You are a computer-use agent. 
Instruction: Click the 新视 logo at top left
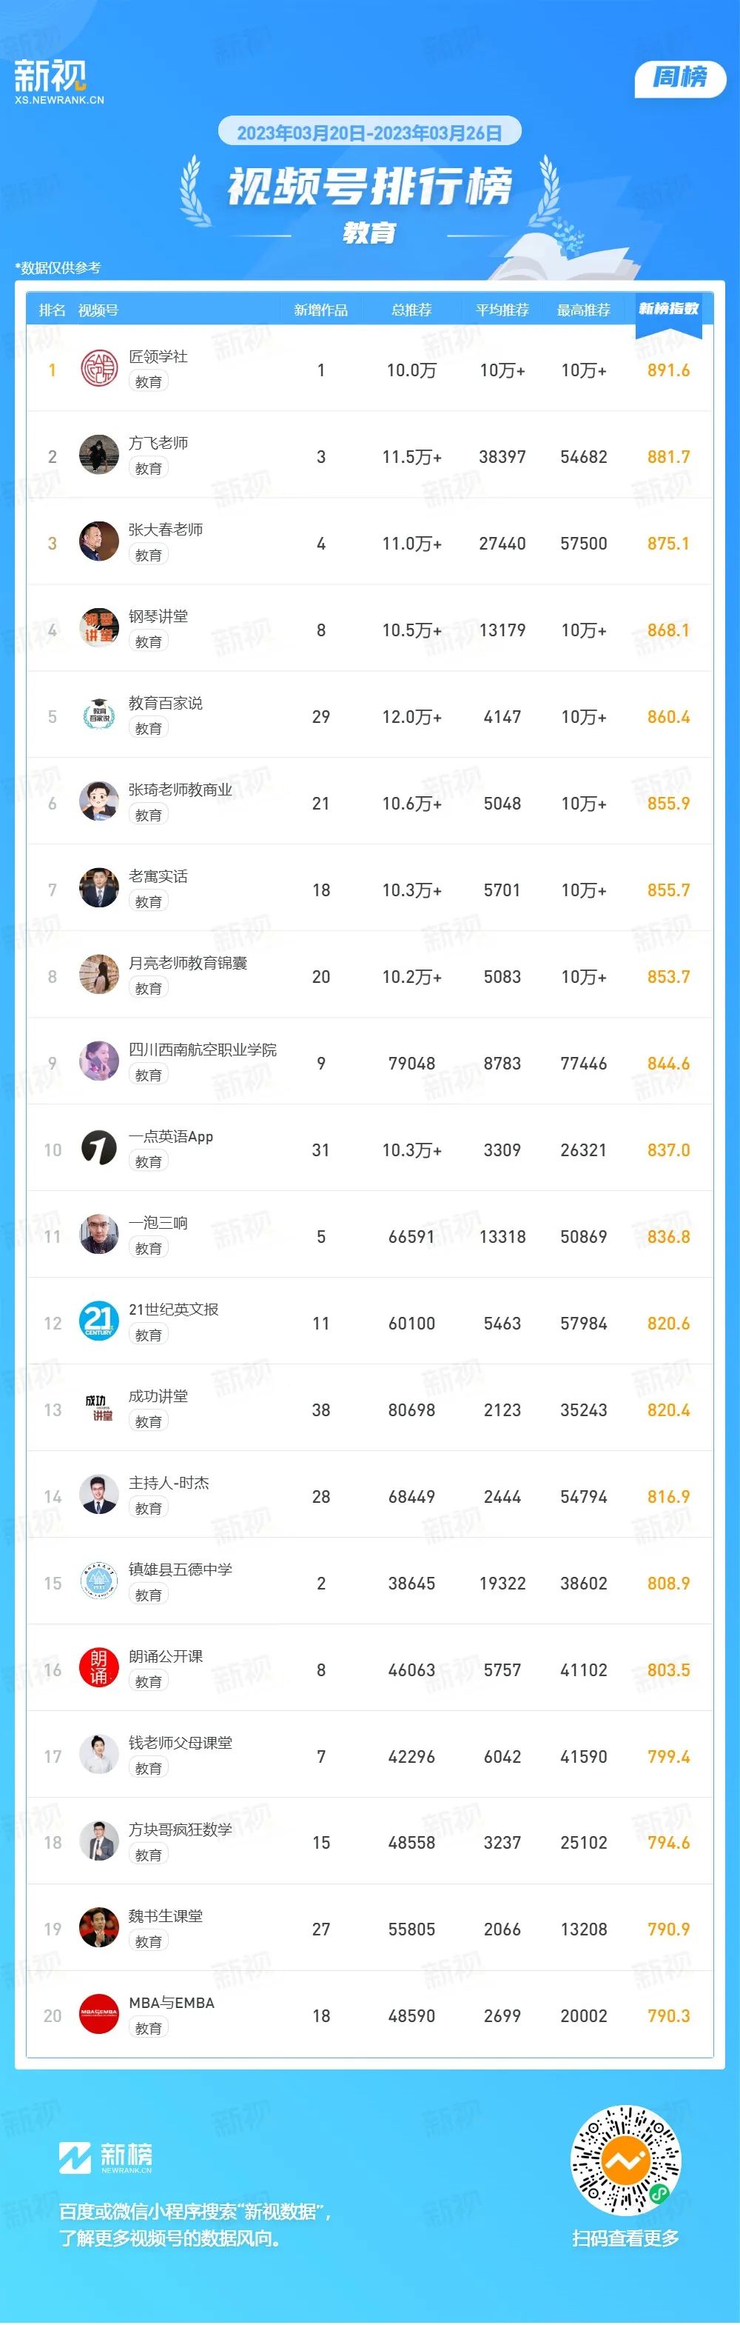click(58, 81)
